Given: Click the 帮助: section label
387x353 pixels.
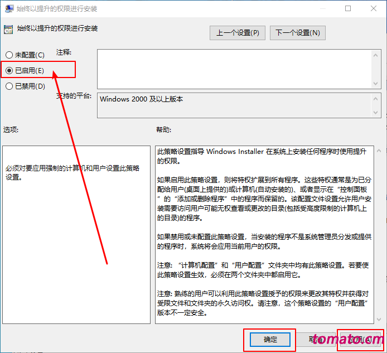Looking at the screenshot, I should [x=163, y=129].
